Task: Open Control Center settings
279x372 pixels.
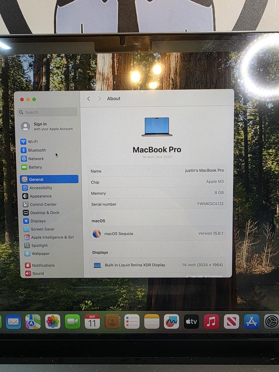Action: click(x=40, y=205)
